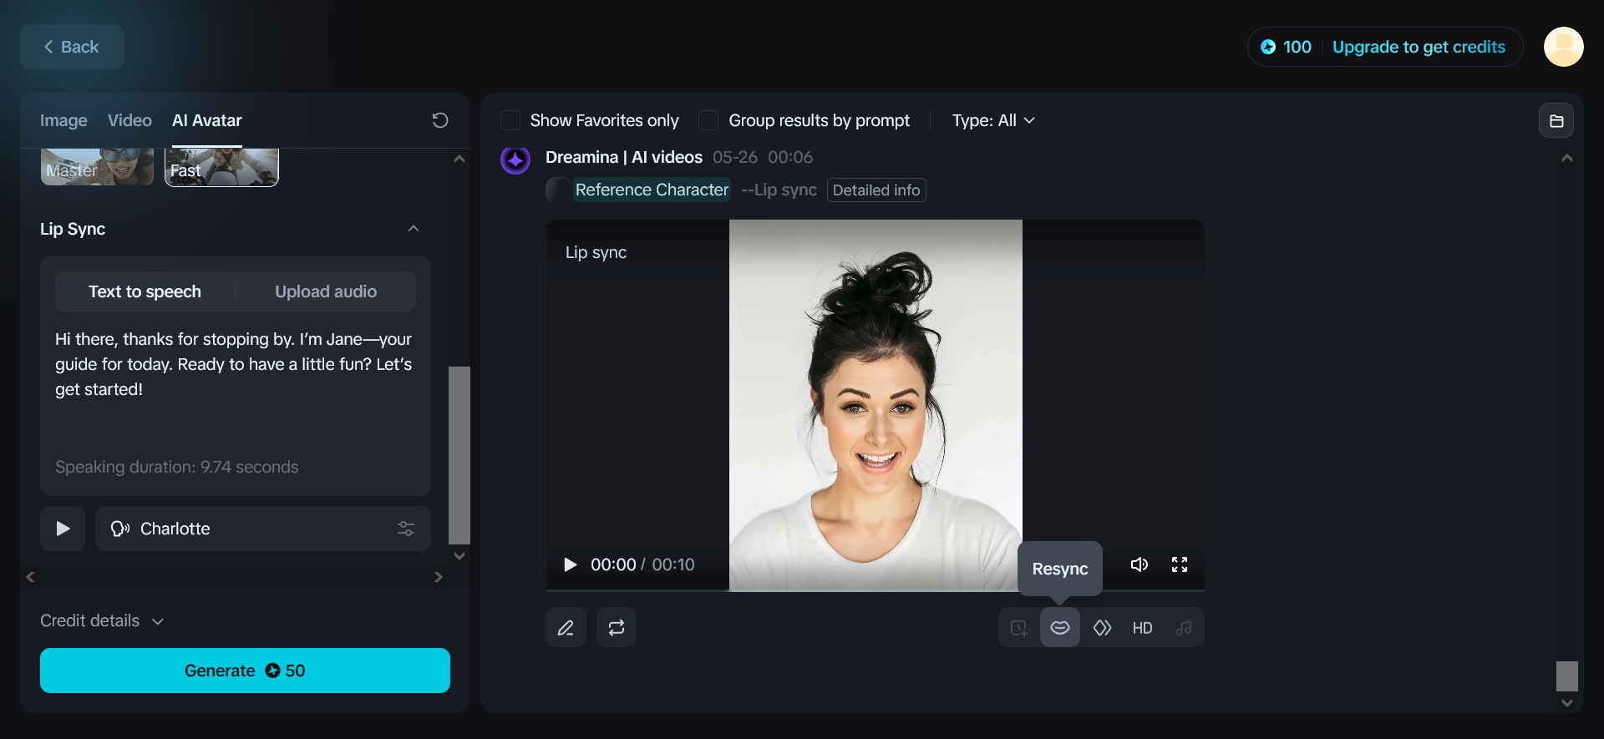Viewport: 1604px width, 739px height.
Task: Click the regenerate loop icon
Action: 617,628
